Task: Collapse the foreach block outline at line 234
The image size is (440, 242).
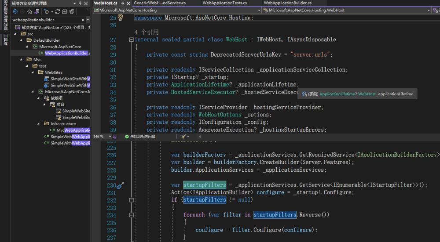Action: pos(131,215)
